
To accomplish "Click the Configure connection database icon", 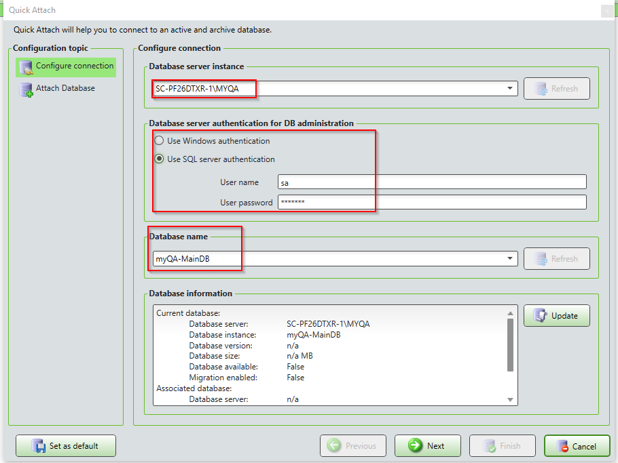I will pos(26,67).
